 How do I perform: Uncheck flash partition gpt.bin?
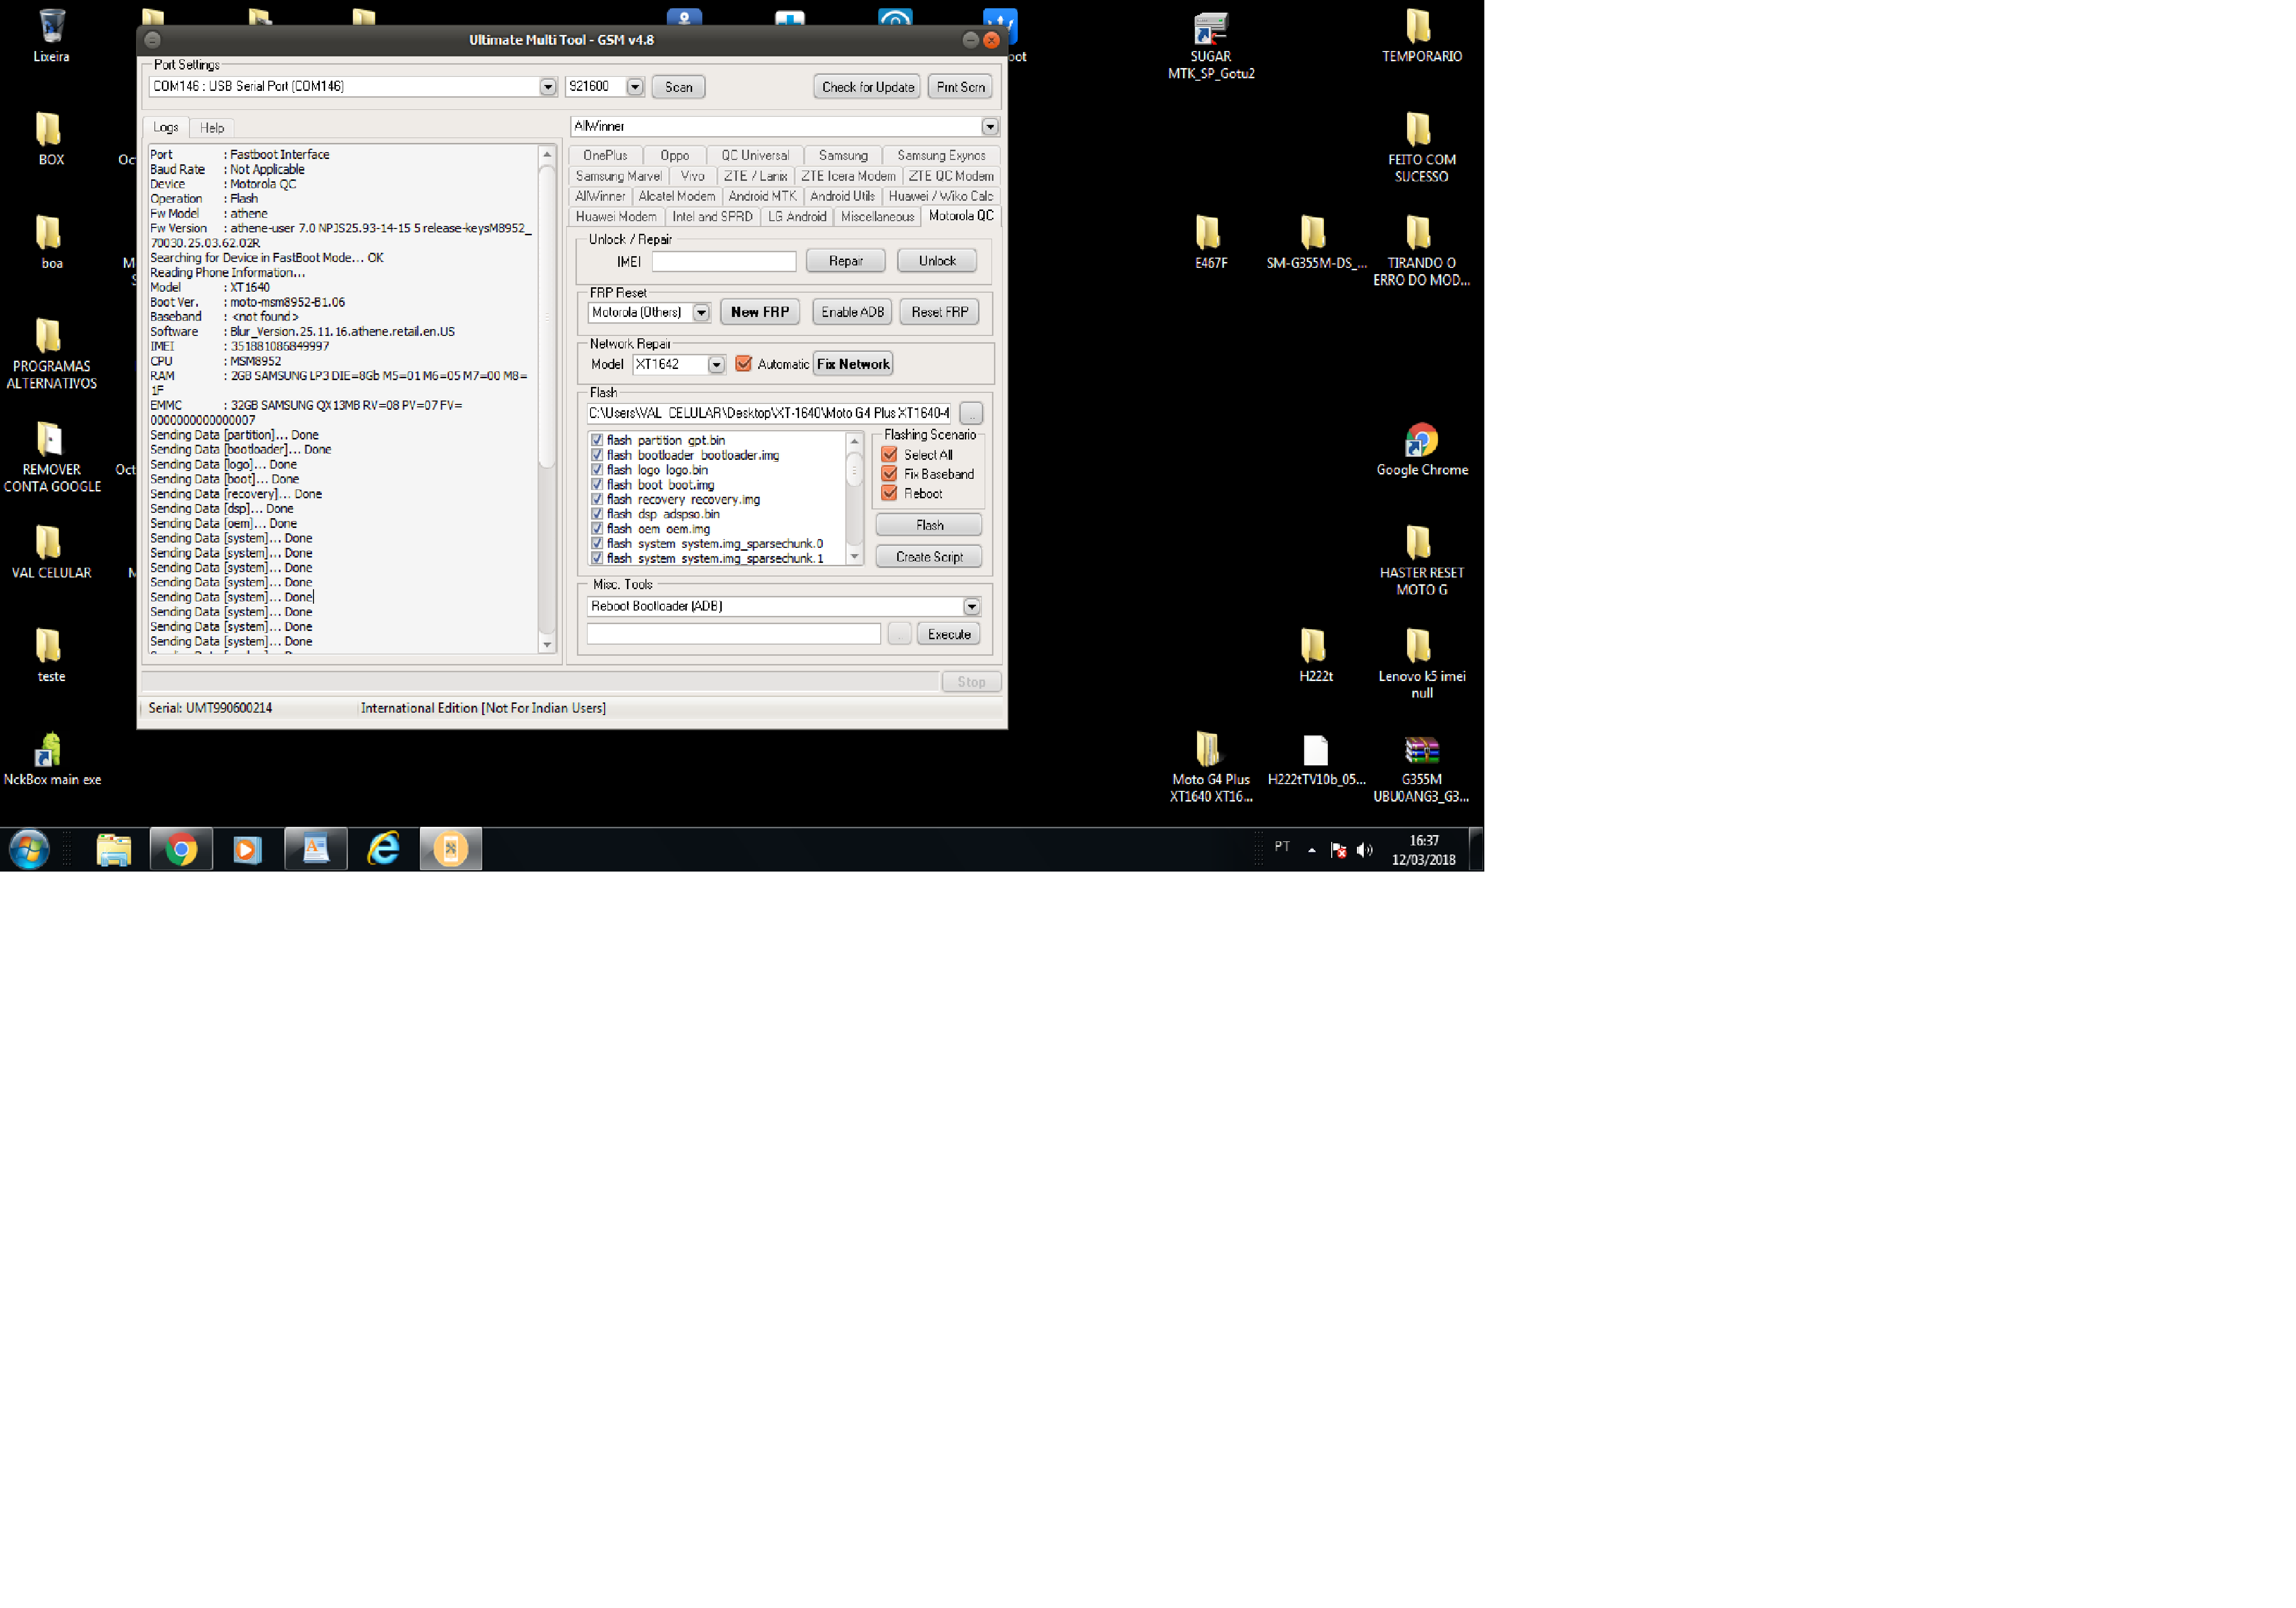(597, 440)
